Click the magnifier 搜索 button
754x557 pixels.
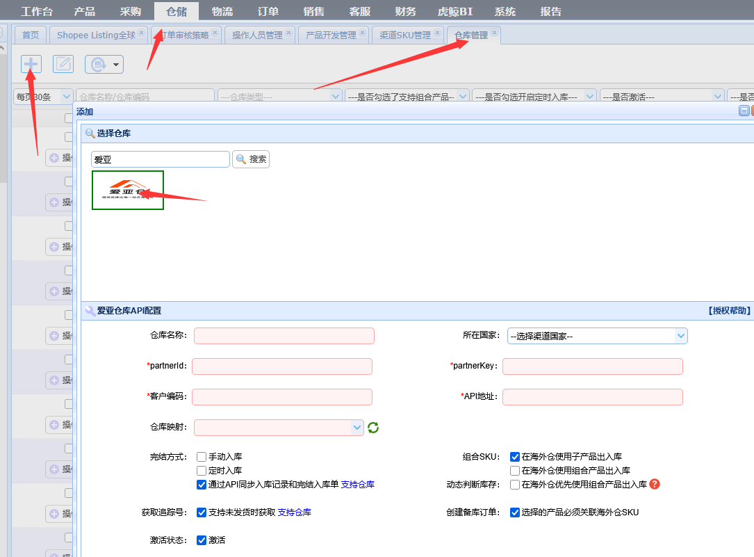click(x=251, y=159)
